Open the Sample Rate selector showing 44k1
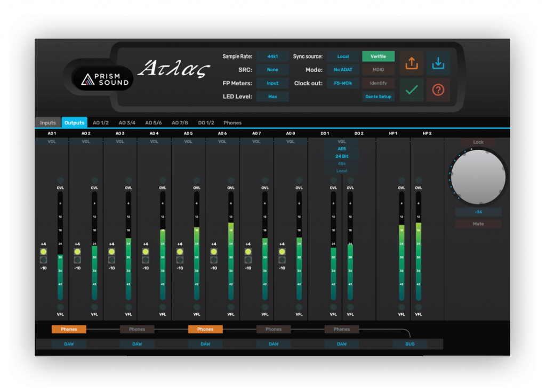This screenshot has width=546, height=392. 272,56
